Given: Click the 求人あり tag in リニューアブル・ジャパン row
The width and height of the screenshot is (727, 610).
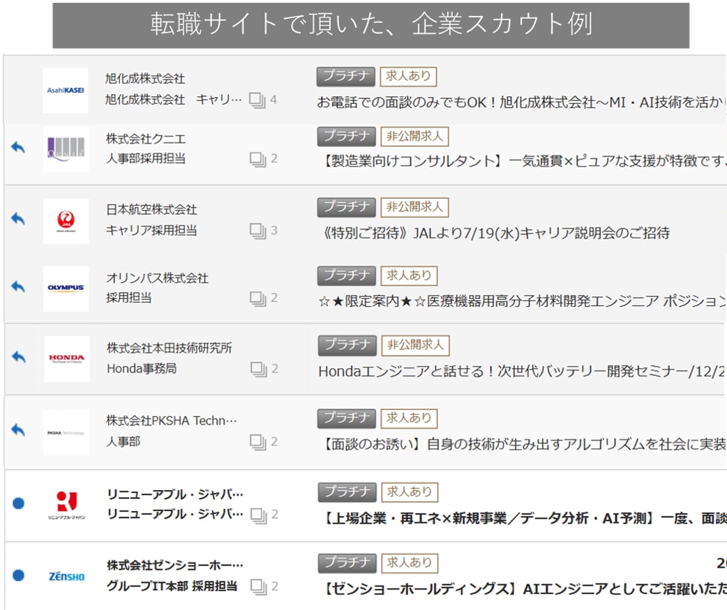Looking at the screenshot, I should (410, 492).
